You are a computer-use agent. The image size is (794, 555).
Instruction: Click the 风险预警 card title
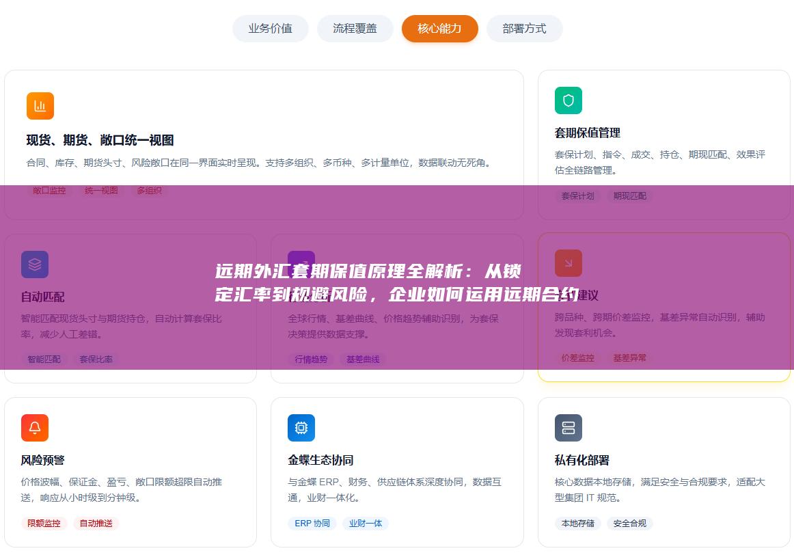[x=42, y=460]
